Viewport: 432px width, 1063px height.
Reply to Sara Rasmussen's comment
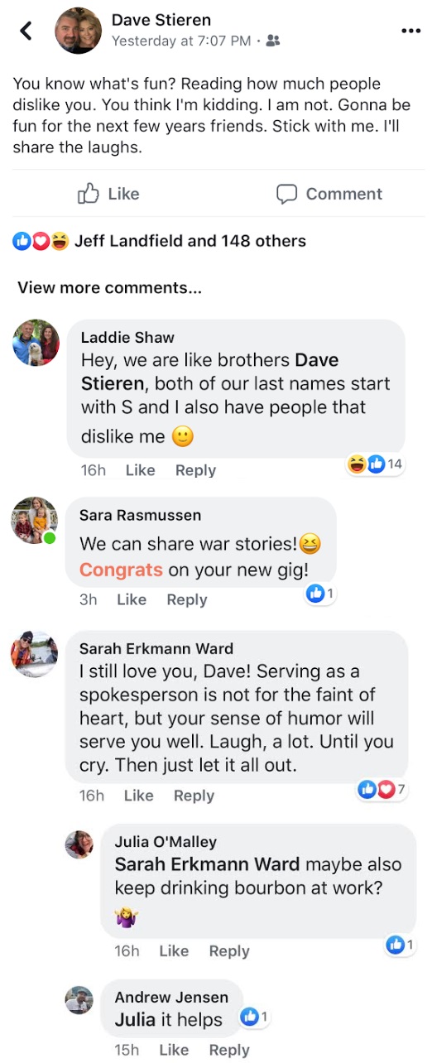(187, 599)
